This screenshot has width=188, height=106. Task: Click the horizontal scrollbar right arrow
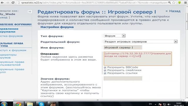pos(184,100)
